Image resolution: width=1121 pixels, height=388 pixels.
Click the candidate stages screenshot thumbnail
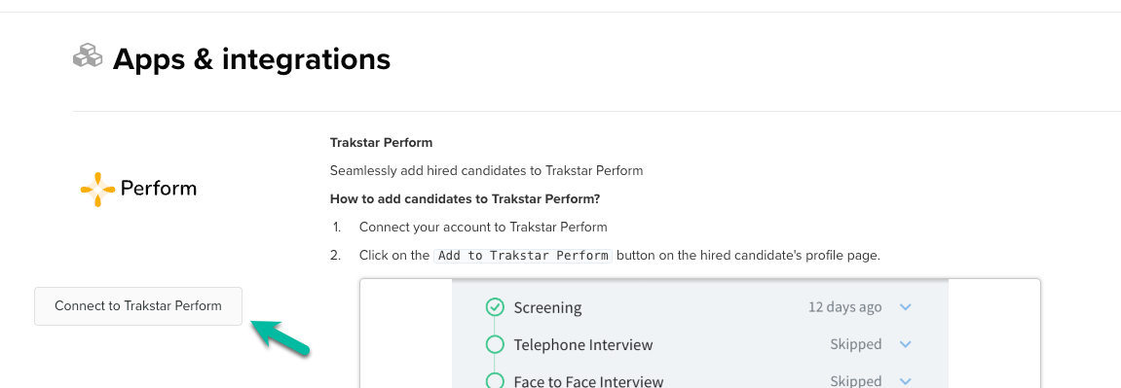click(x=700, y=334)
